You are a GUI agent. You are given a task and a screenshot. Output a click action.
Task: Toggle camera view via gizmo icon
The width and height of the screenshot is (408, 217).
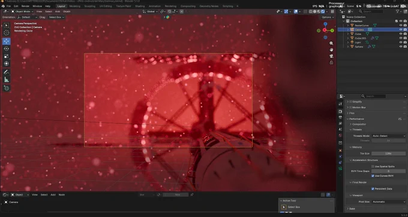coord(331,56)
